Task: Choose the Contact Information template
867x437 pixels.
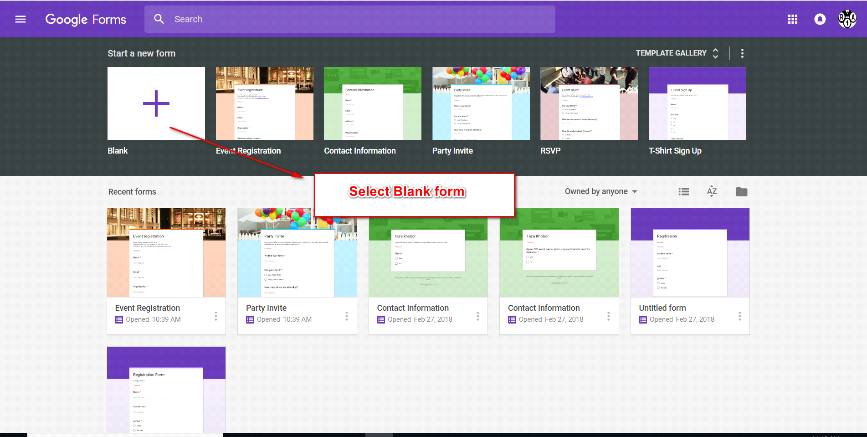Action: click(373, 103)
